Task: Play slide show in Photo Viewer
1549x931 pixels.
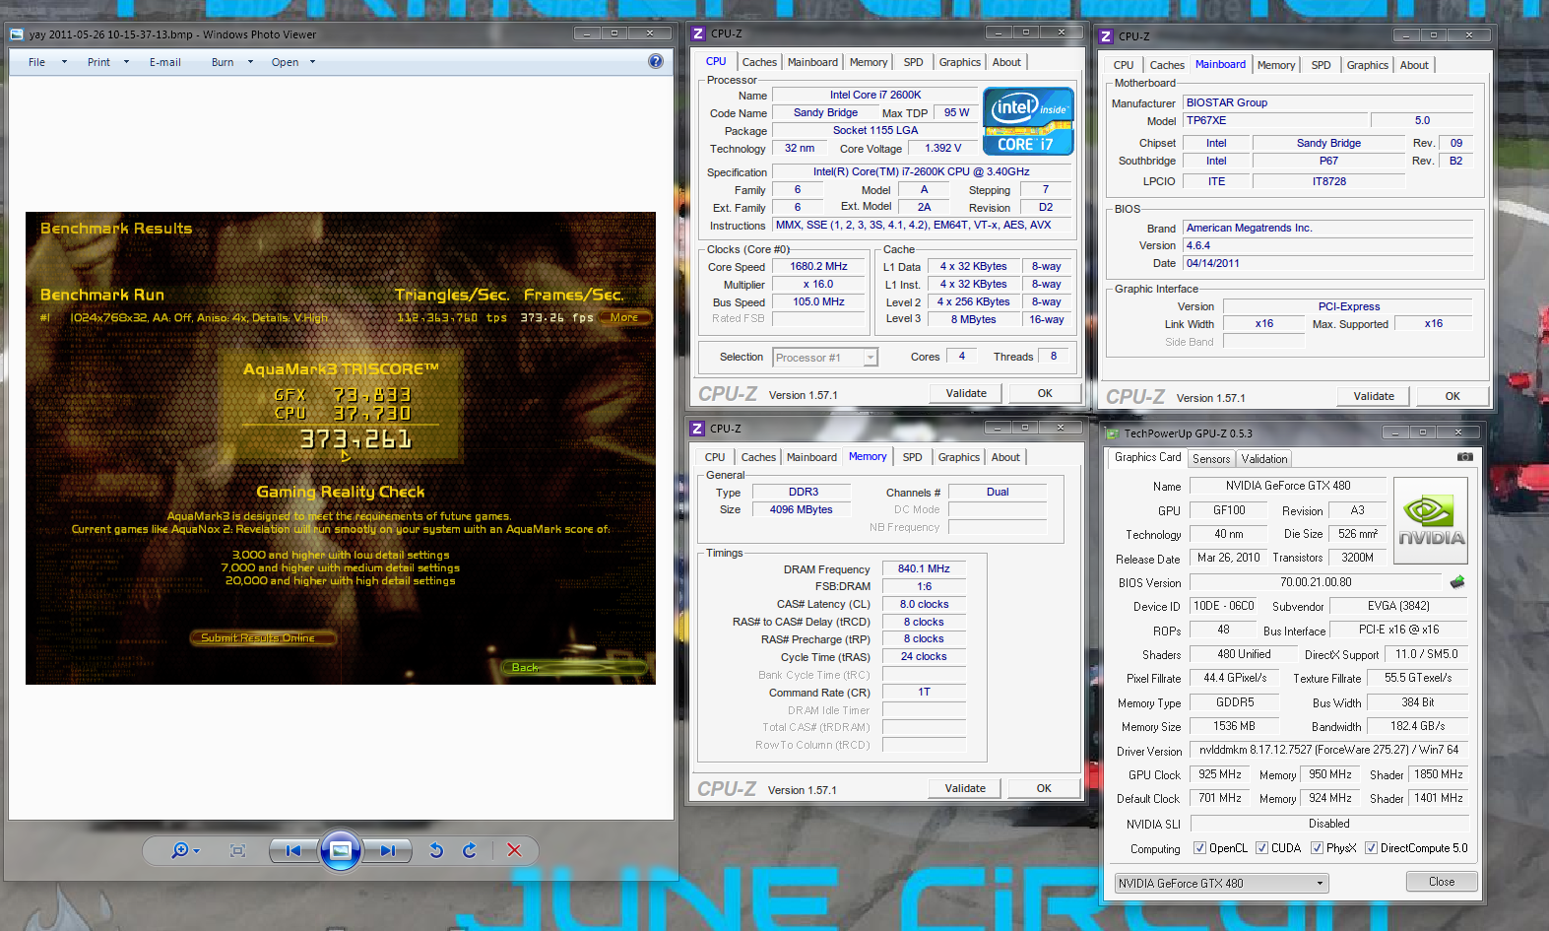Action: [x=341, y=850]
